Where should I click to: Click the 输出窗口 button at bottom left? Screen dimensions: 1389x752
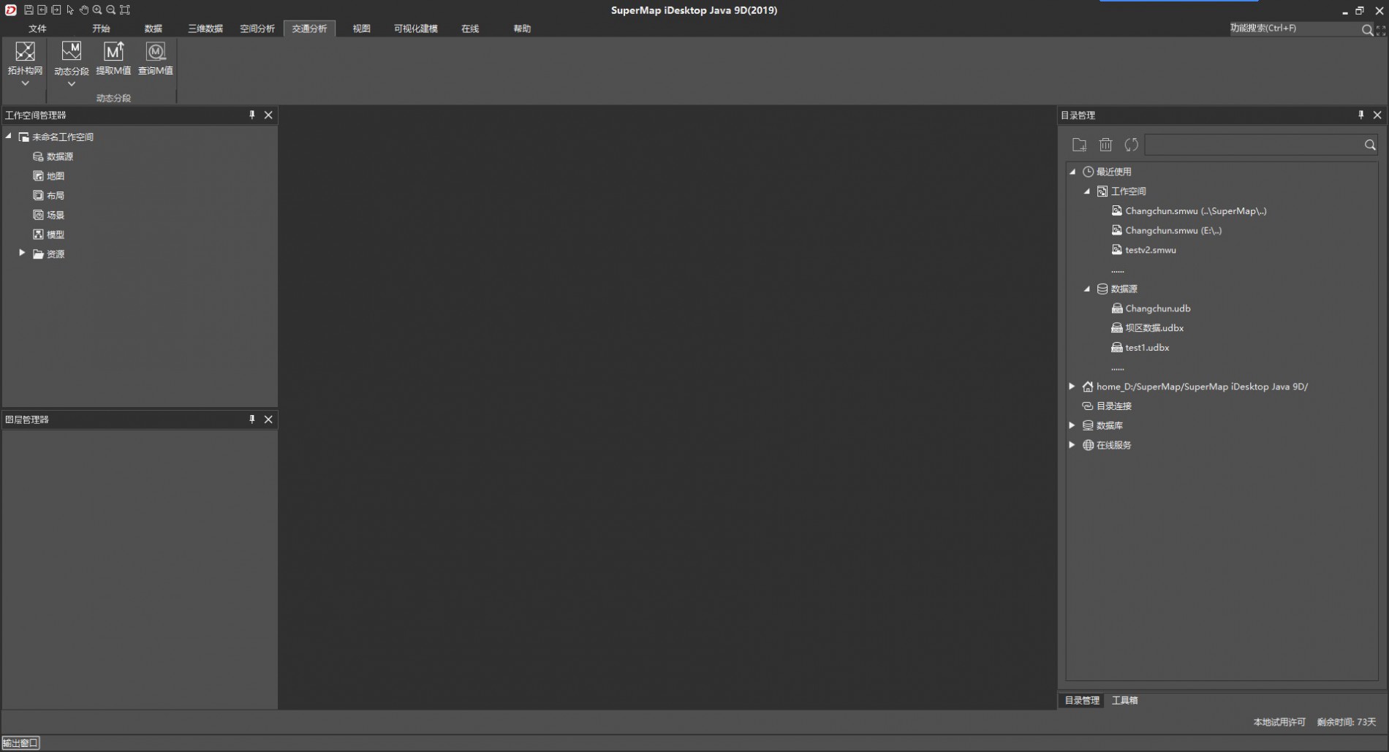(x=20, y=743)
